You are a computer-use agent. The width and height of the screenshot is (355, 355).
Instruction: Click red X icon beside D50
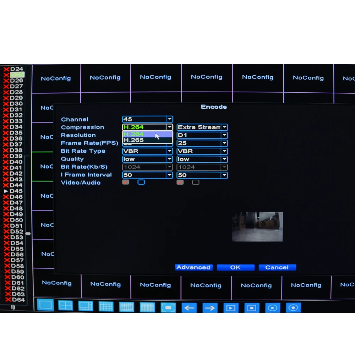[x=6, y=220]
